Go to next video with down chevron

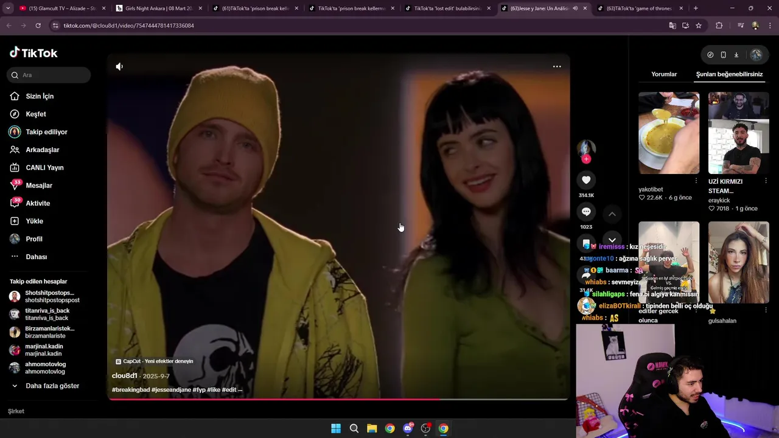pos(612,240)
